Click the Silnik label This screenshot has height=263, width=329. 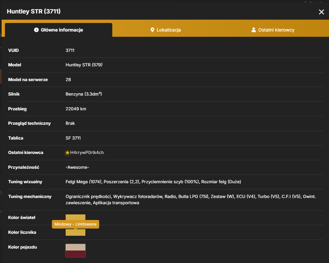(x=14, y=94)
